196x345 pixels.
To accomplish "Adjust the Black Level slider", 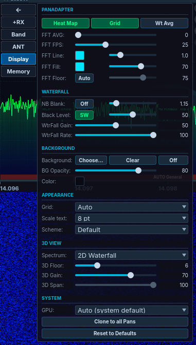I will click(133, 114).
